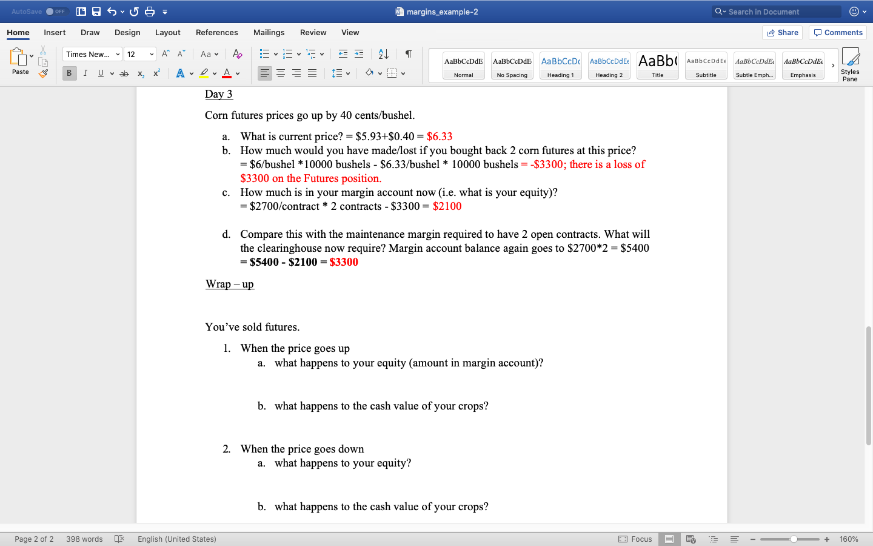Switch to the Review ribbon tab
873x546 pixels.
(x=313, y=32)
